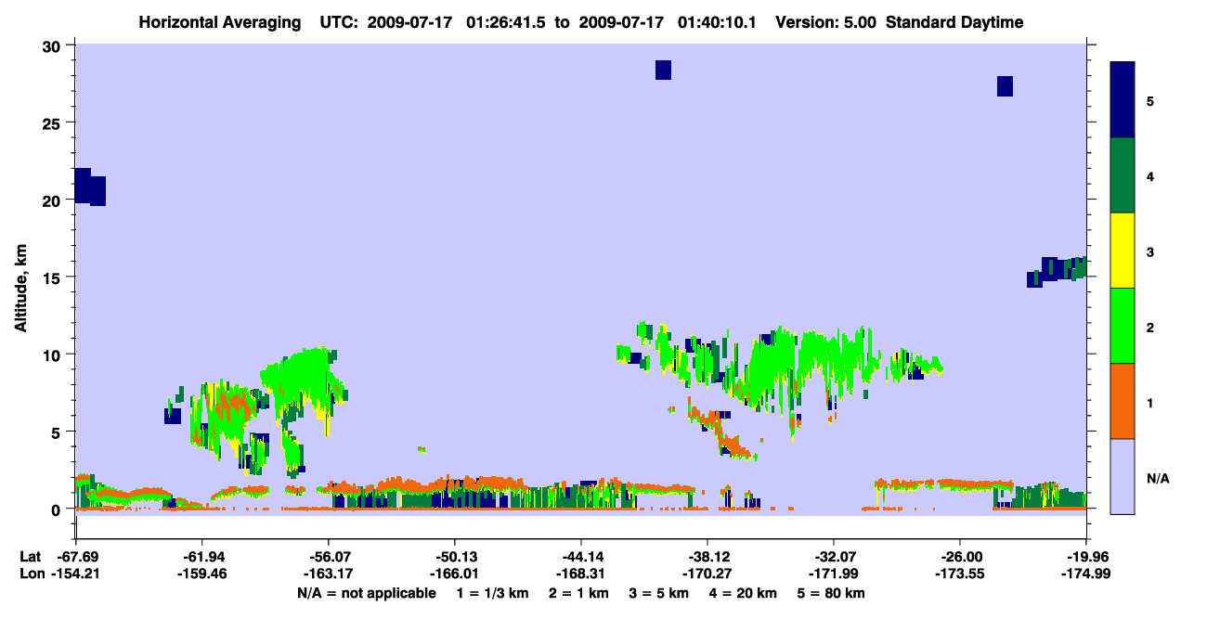Click the colorbar 'N/A' label
Image resolution: width=1207 pixels, height=619 pixels.
point(1158,478)
